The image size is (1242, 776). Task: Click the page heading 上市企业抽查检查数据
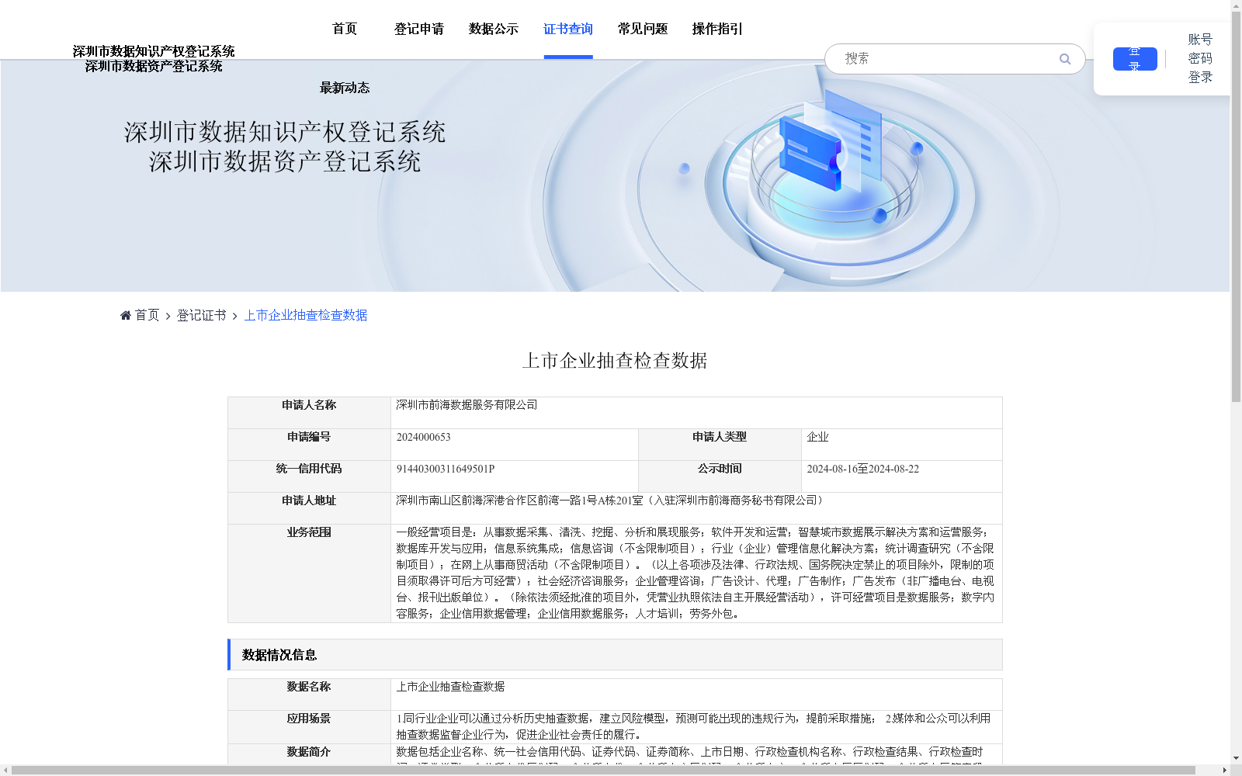point(615,361)
